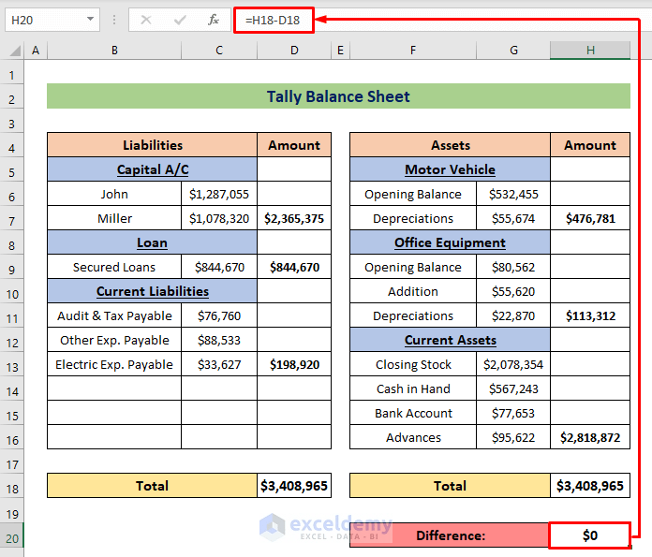Click the Audit & Tax Payable cell

point(114,315)
